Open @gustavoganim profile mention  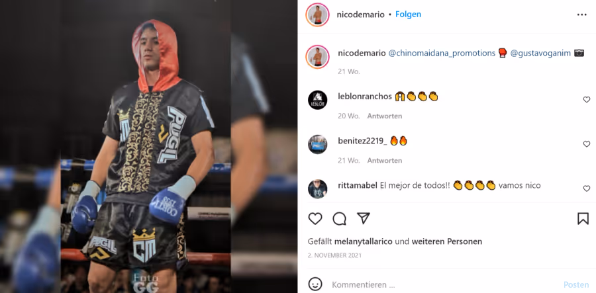[540, 53]
